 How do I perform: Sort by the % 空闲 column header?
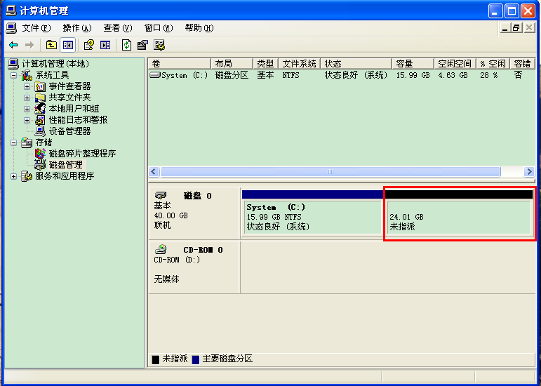(x=493, y=63)
